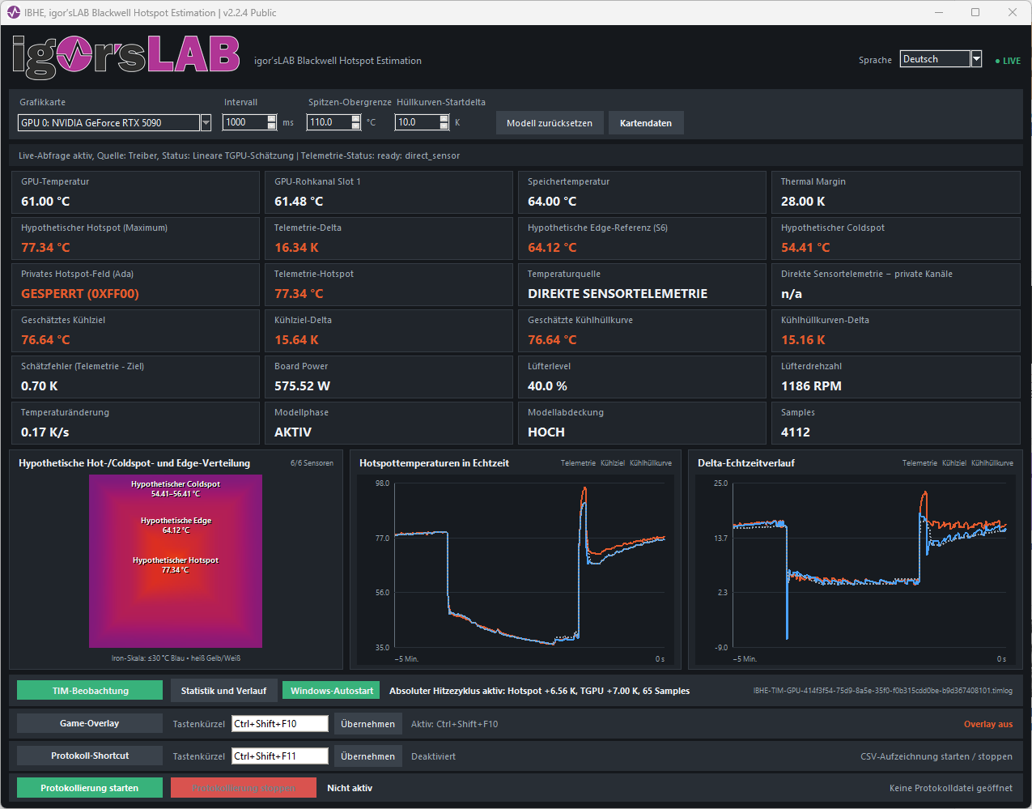This screenshot has height=809, width=1032.
Task: Click Übernehmen for Game-Overlay shortcut
Action: [368, 724]
